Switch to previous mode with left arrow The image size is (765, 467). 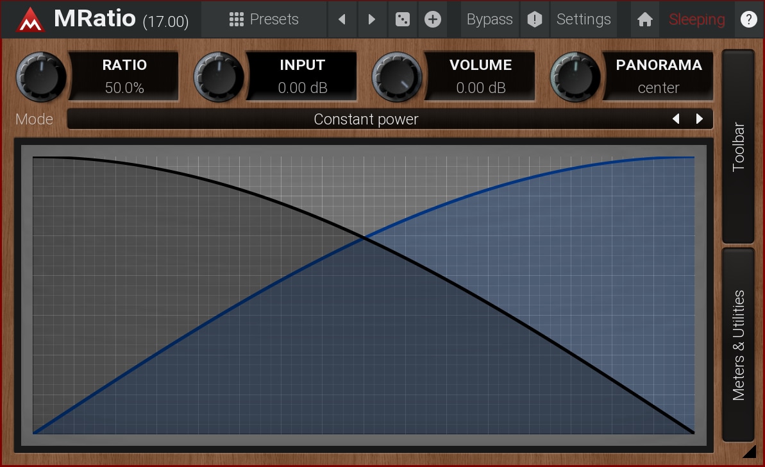tap(676, 119)
